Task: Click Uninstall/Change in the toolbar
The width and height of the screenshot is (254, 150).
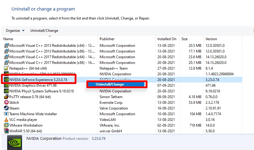Action: (x=44, y=31)
